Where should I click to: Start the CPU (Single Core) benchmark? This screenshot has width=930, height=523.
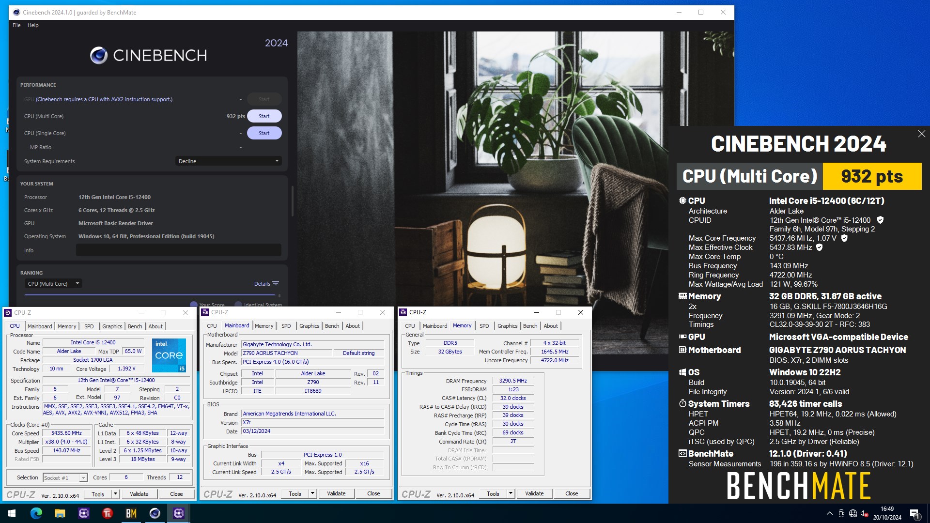tap(264, 133)
